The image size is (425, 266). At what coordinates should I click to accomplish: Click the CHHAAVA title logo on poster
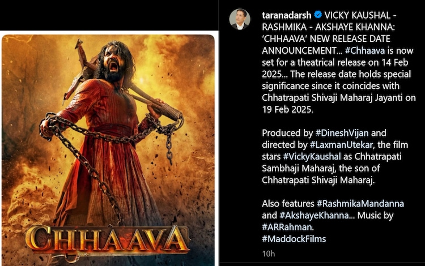tap(108, 239)
